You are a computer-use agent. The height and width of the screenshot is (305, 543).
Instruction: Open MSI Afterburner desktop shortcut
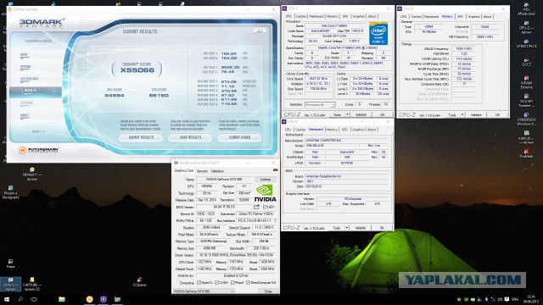coord(526,9)
